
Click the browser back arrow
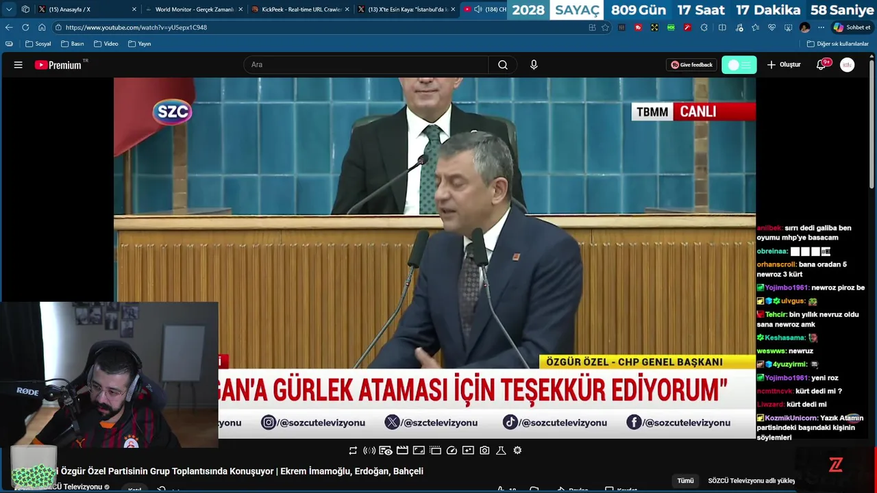pos(9,27)
